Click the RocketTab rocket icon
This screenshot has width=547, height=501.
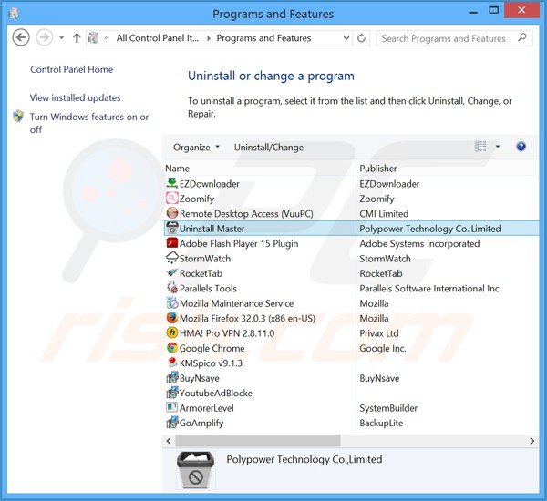coord(171,273)
